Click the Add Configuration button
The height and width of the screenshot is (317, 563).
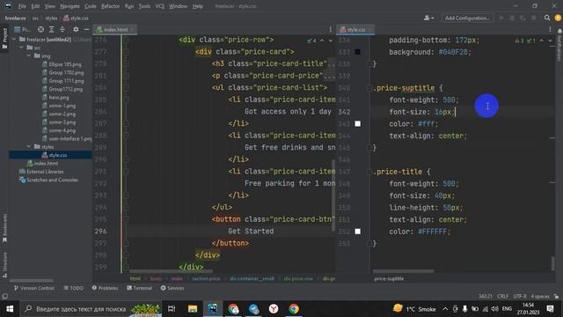[x=467, y=18]
